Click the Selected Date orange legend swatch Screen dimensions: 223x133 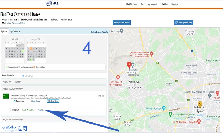click(34, 67)
